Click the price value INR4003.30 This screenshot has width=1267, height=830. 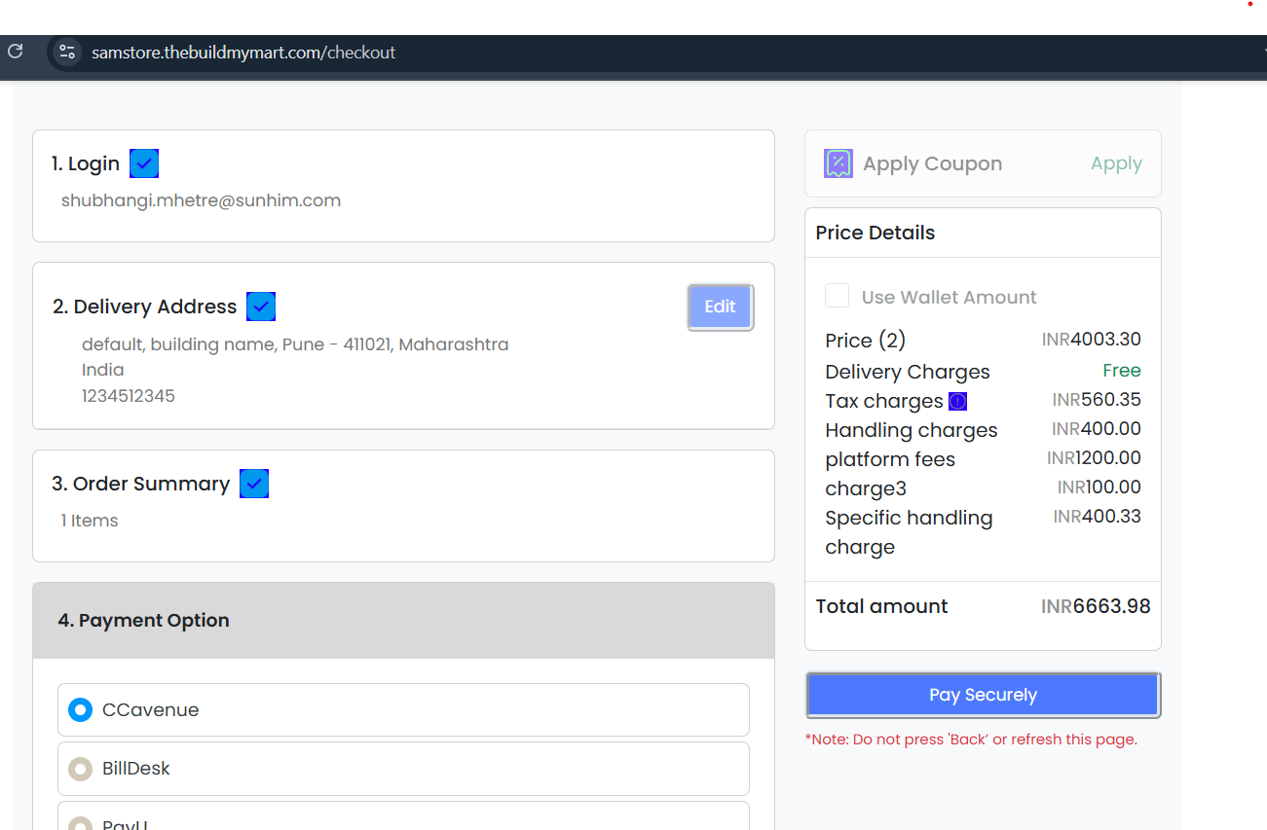[x=1091, y=340]
